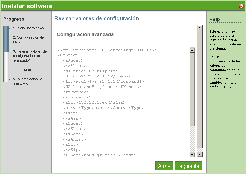This screenshot has width=246, height=174.
Task: Click the opening <A5host> tag line
Action: click(x=73, y=123)
